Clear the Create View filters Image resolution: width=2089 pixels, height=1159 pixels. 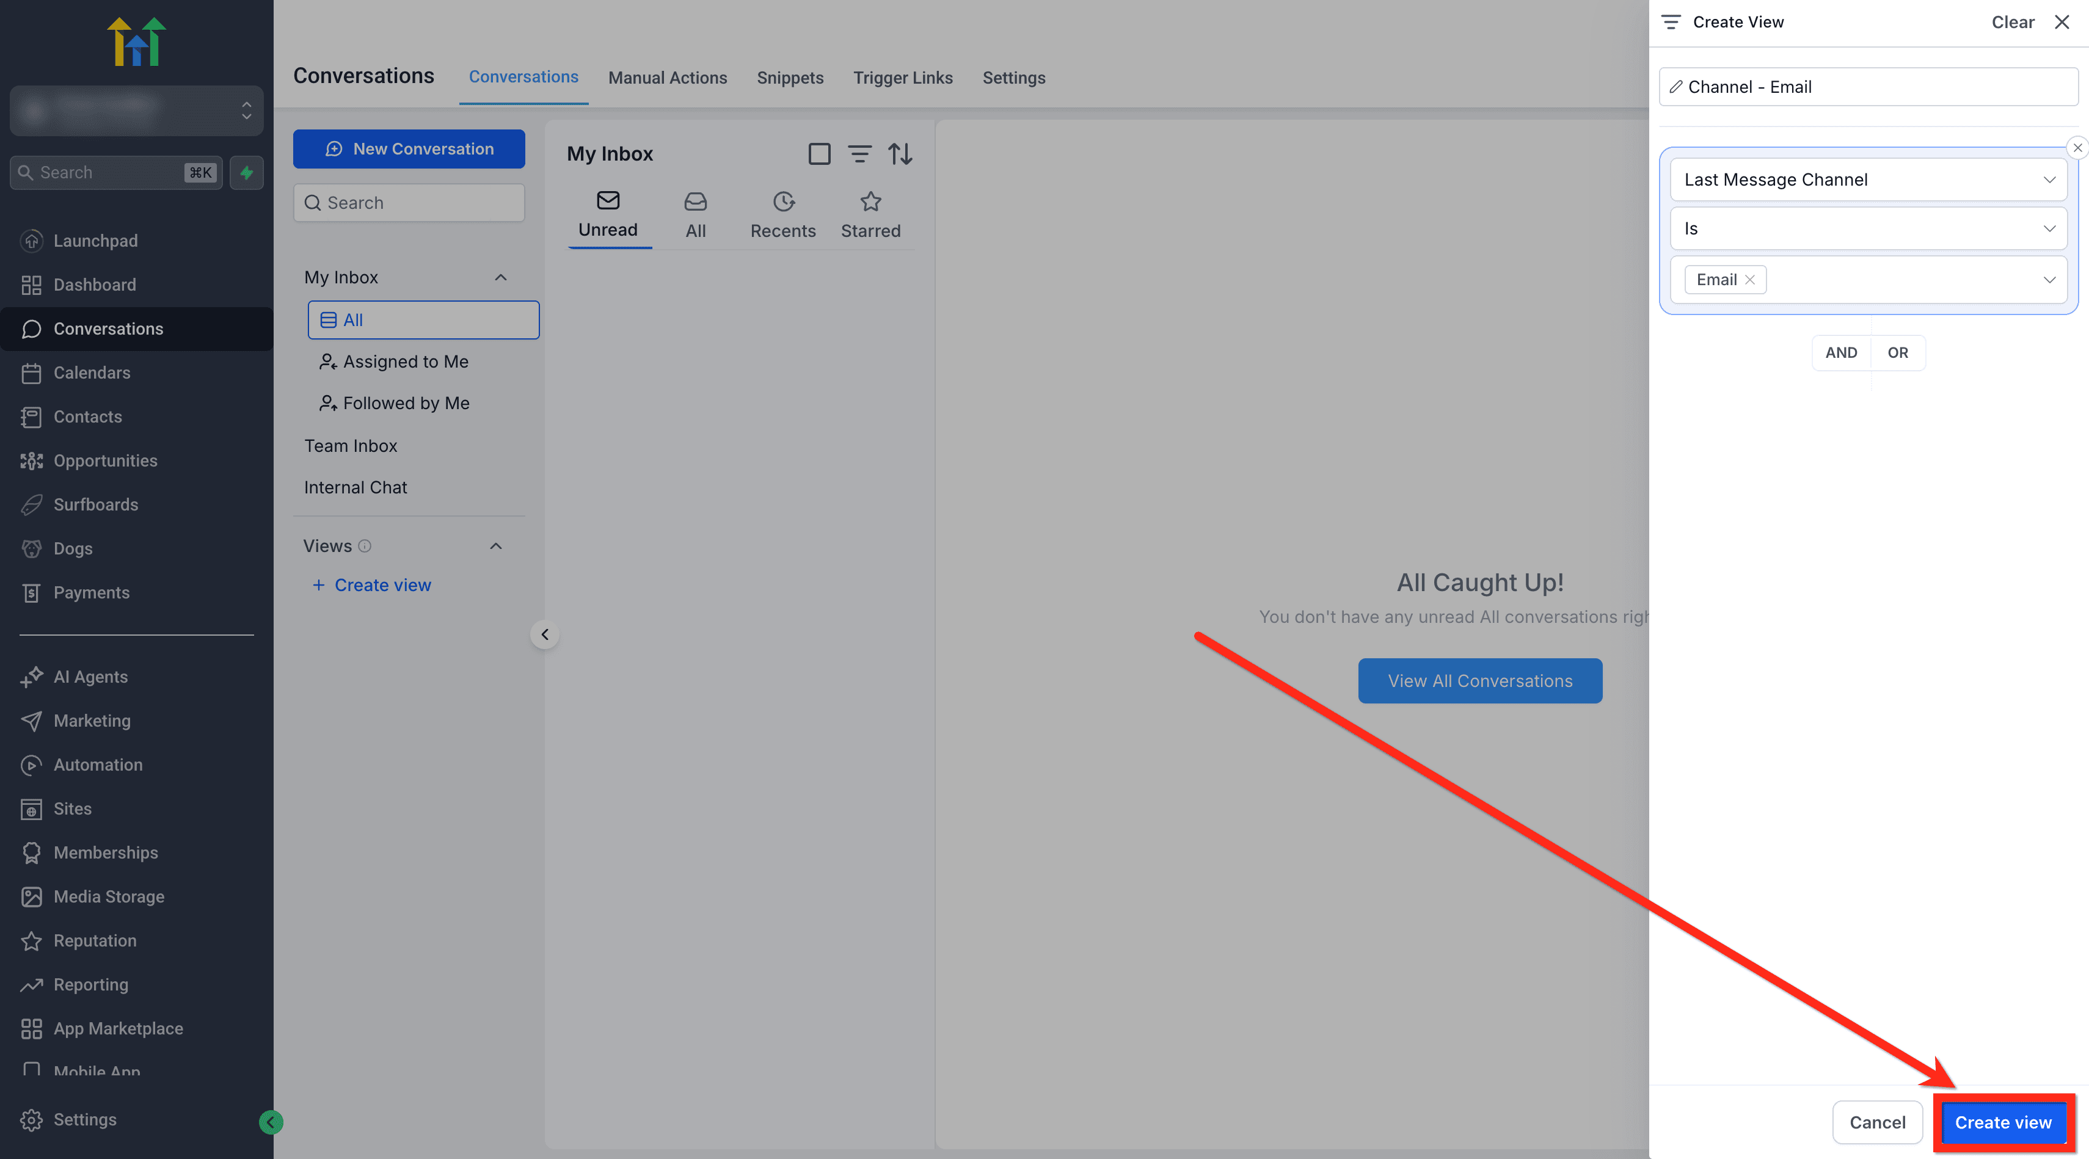[2013, 22]
